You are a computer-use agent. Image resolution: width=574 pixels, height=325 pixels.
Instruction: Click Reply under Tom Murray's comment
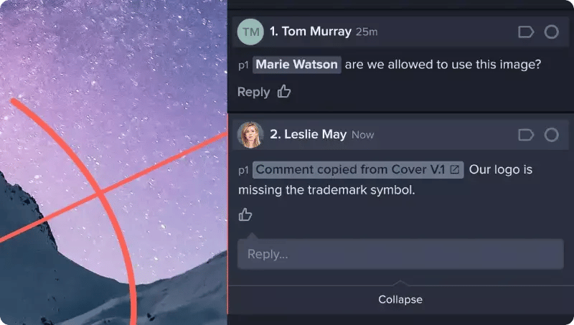coord(253,93)
